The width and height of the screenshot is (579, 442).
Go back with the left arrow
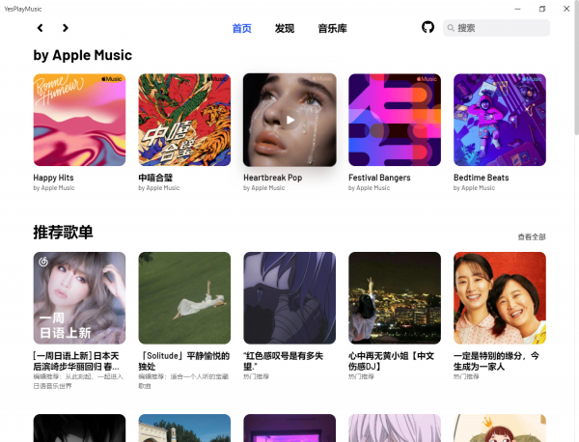[41, 28]
